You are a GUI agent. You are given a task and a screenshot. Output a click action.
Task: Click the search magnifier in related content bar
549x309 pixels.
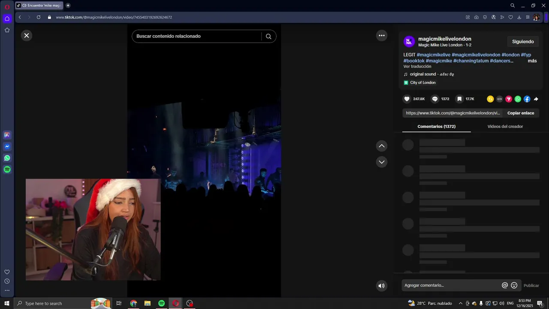(268, 36)
